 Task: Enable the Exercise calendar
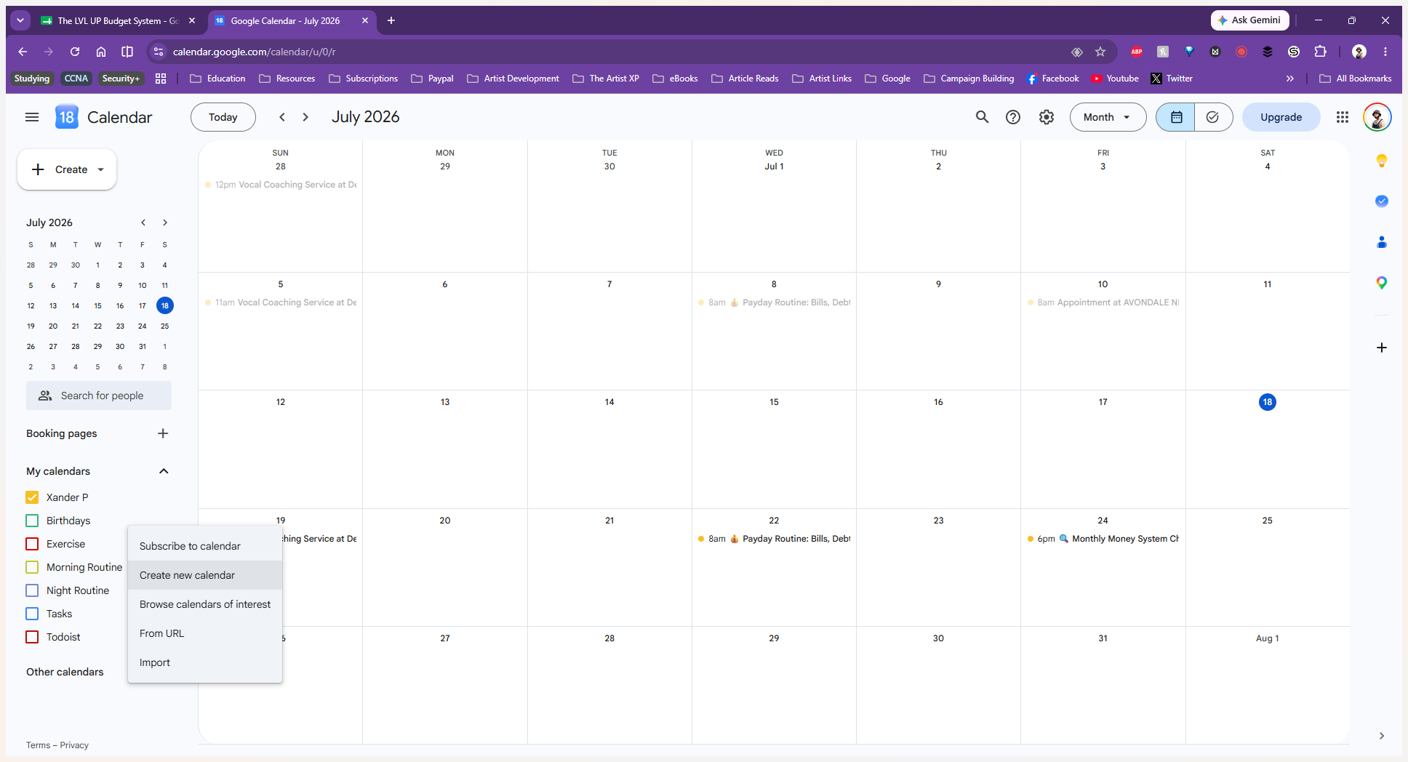tap(32, 544)
